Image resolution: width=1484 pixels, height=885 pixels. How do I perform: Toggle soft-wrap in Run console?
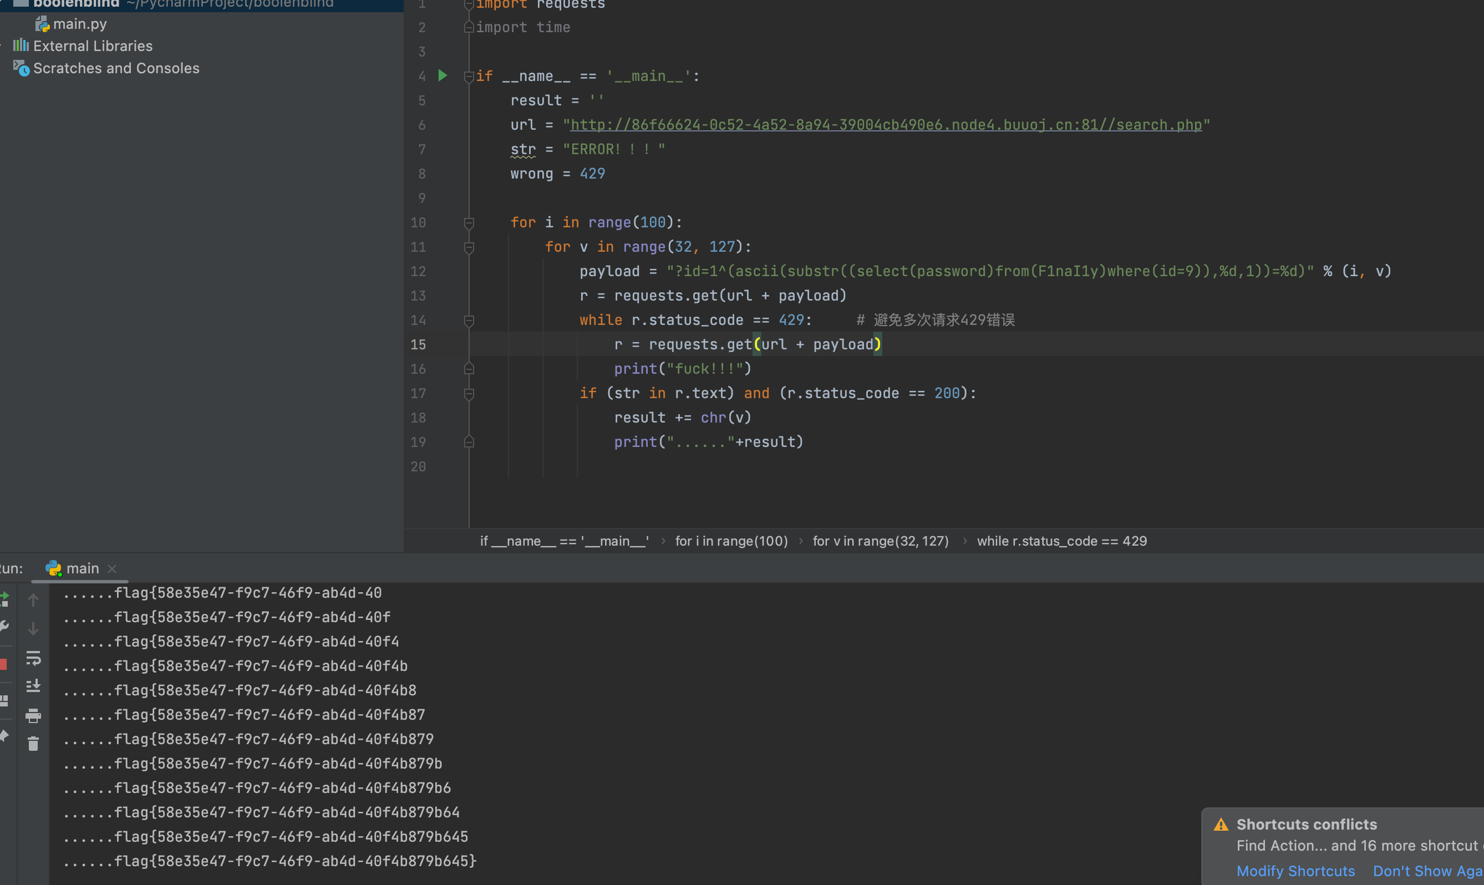pyautogui.click(x=33, y=658)
